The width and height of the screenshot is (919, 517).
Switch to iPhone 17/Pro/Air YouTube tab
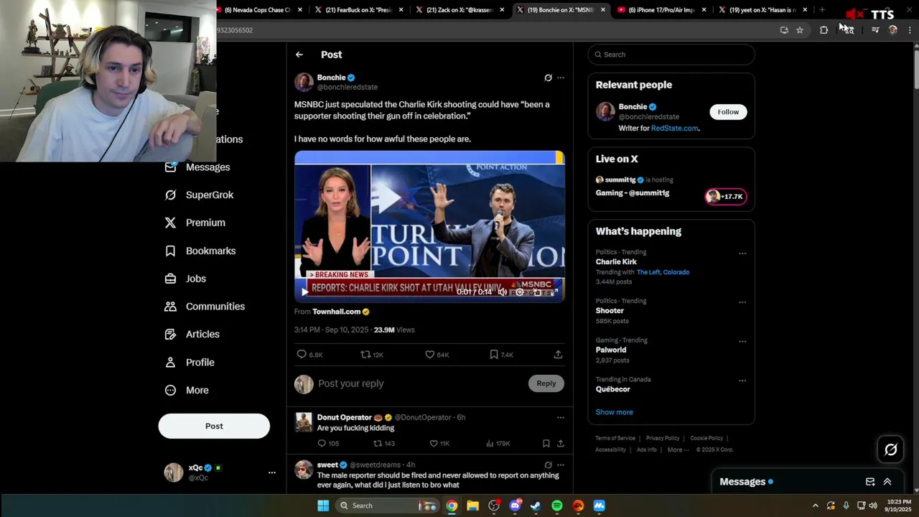[661, 10]
